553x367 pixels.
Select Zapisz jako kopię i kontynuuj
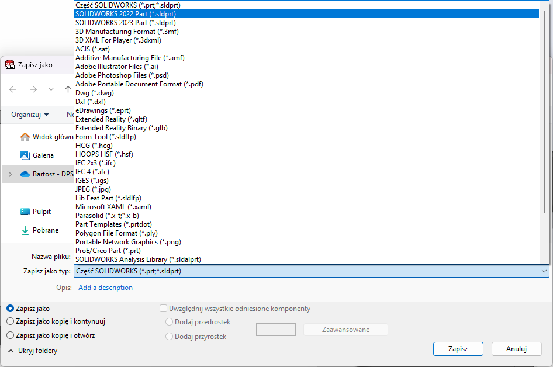coord(10,321)
